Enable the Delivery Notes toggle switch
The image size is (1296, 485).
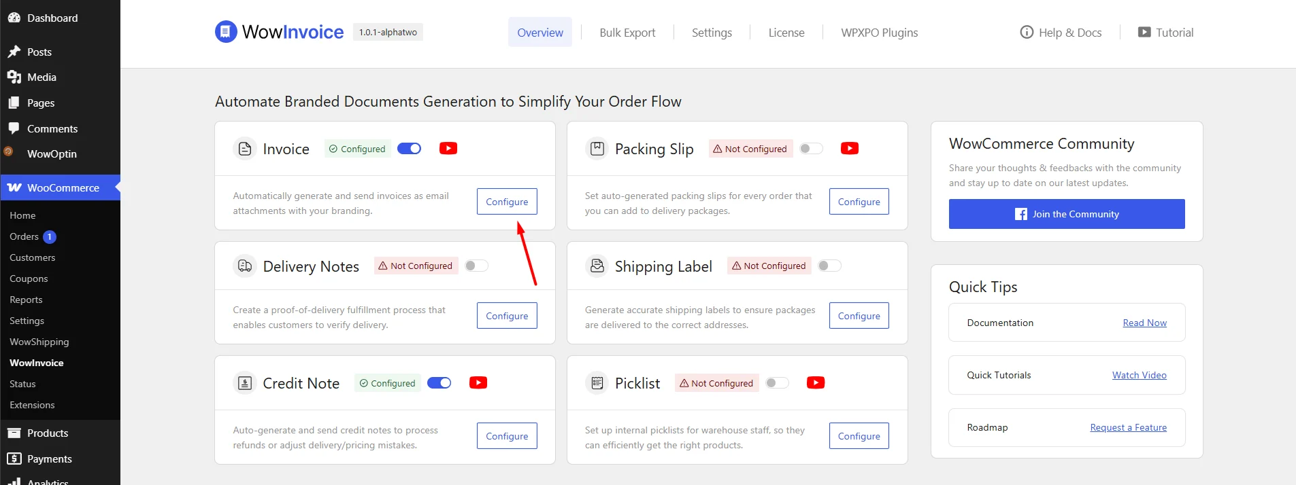pos(476,266)
